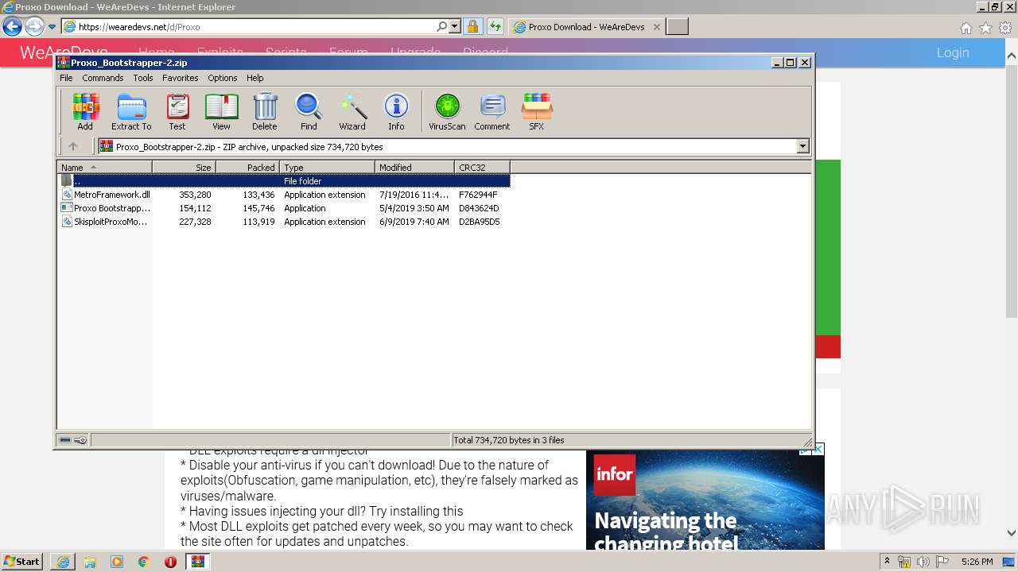Click Internet Explorer back button
This screenshot has width=1018, height=572.
pyautogui.click(x=12, y=27)
